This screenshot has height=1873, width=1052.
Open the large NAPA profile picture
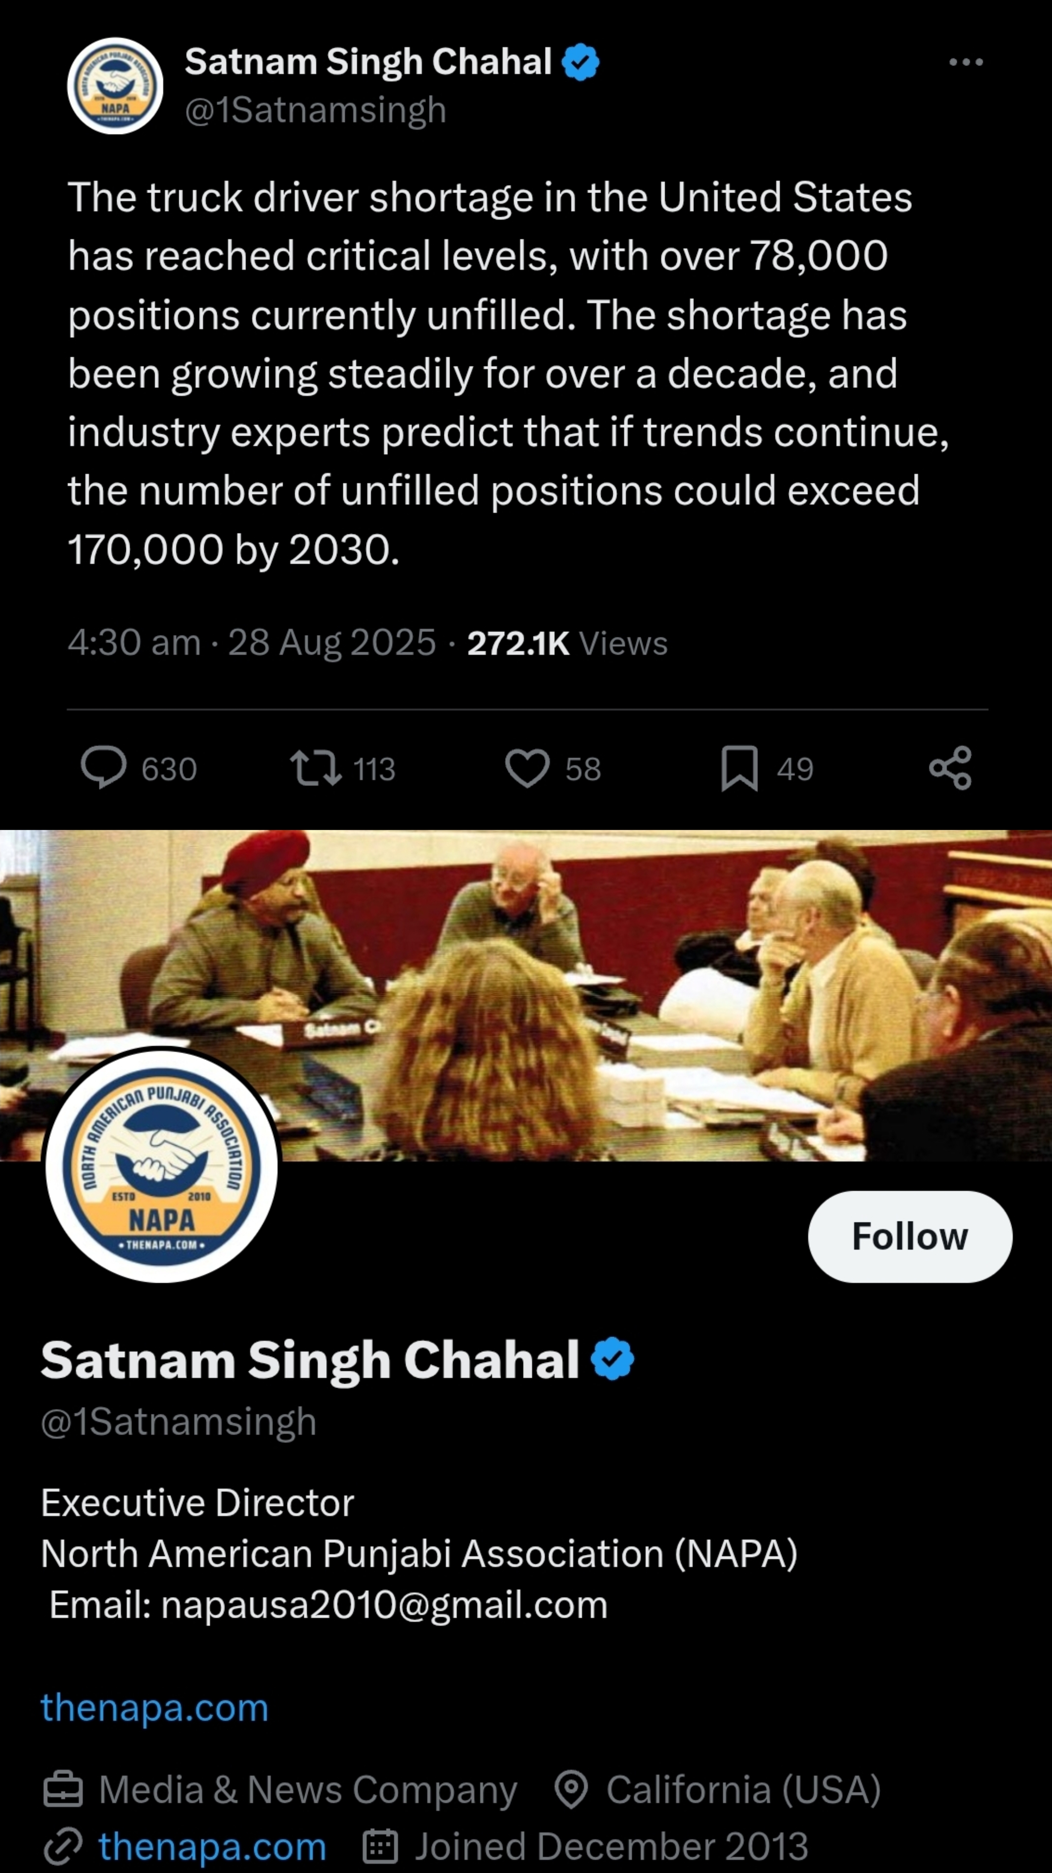click(161, 1165)
